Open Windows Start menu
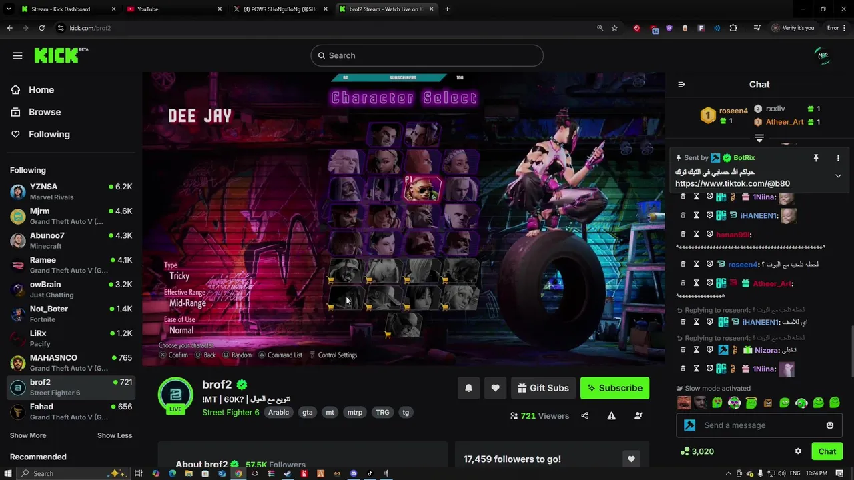The height and width of the screenshot is (480, 854). coord(9,473)
